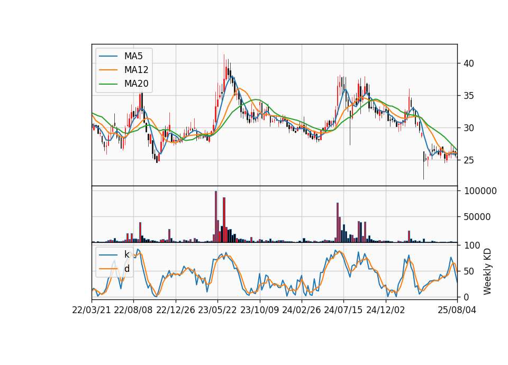
Task: Click the price axis value 30
Action: tap(468, 128)
